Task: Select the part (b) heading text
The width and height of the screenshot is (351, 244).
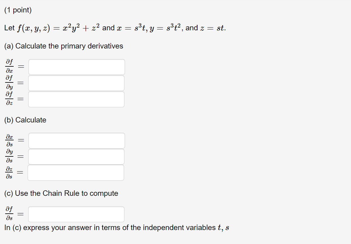Action: 26,120
